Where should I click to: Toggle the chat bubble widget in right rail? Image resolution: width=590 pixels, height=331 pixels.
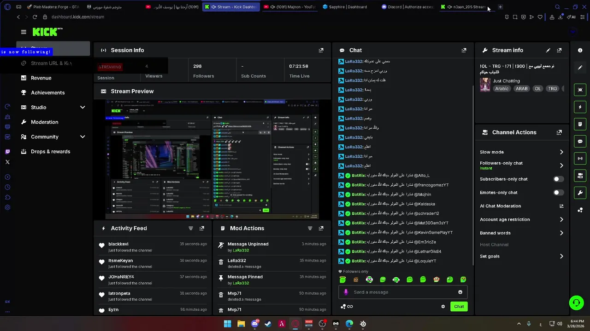coord(580,141)
